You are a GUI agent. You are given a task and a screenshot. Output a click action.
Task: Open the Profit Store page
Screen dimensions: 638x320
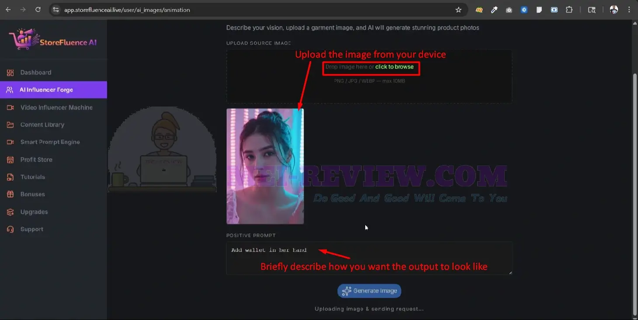click(x=53, y=160)
